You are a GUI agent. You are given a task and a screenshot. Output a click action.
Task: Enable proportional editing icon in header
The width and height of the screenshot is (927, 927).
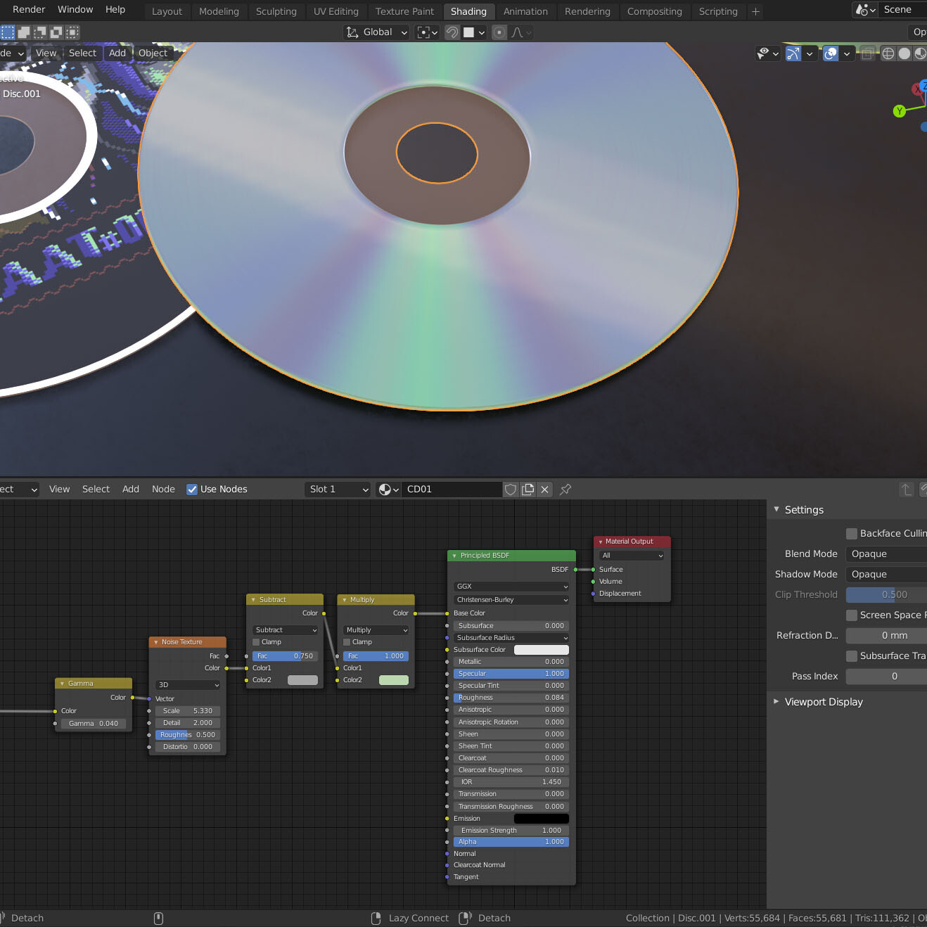point(499,32)
